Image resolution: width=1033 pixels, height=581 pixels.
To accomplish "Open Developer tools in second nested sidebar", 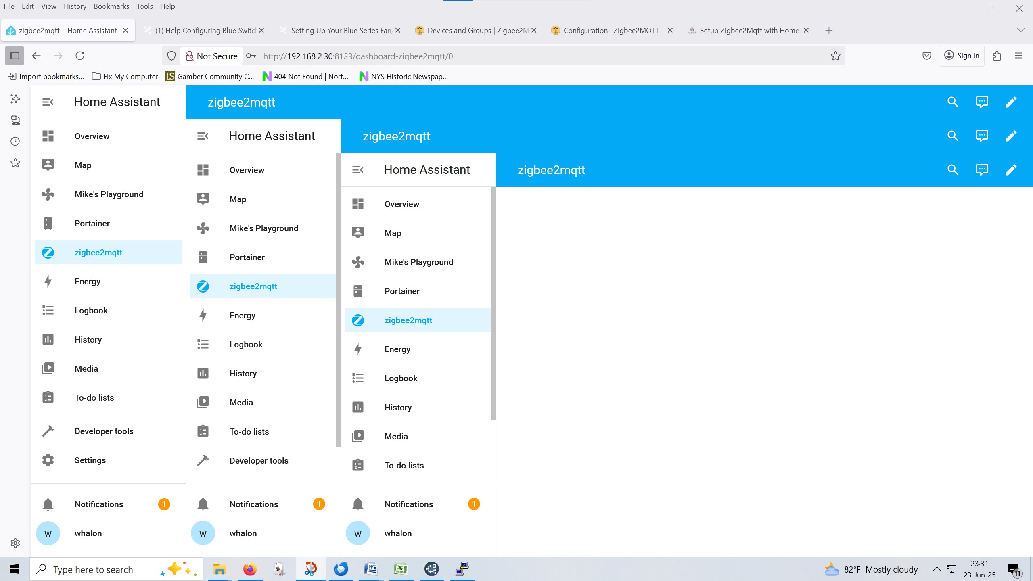I will click(x=262, y=460).
